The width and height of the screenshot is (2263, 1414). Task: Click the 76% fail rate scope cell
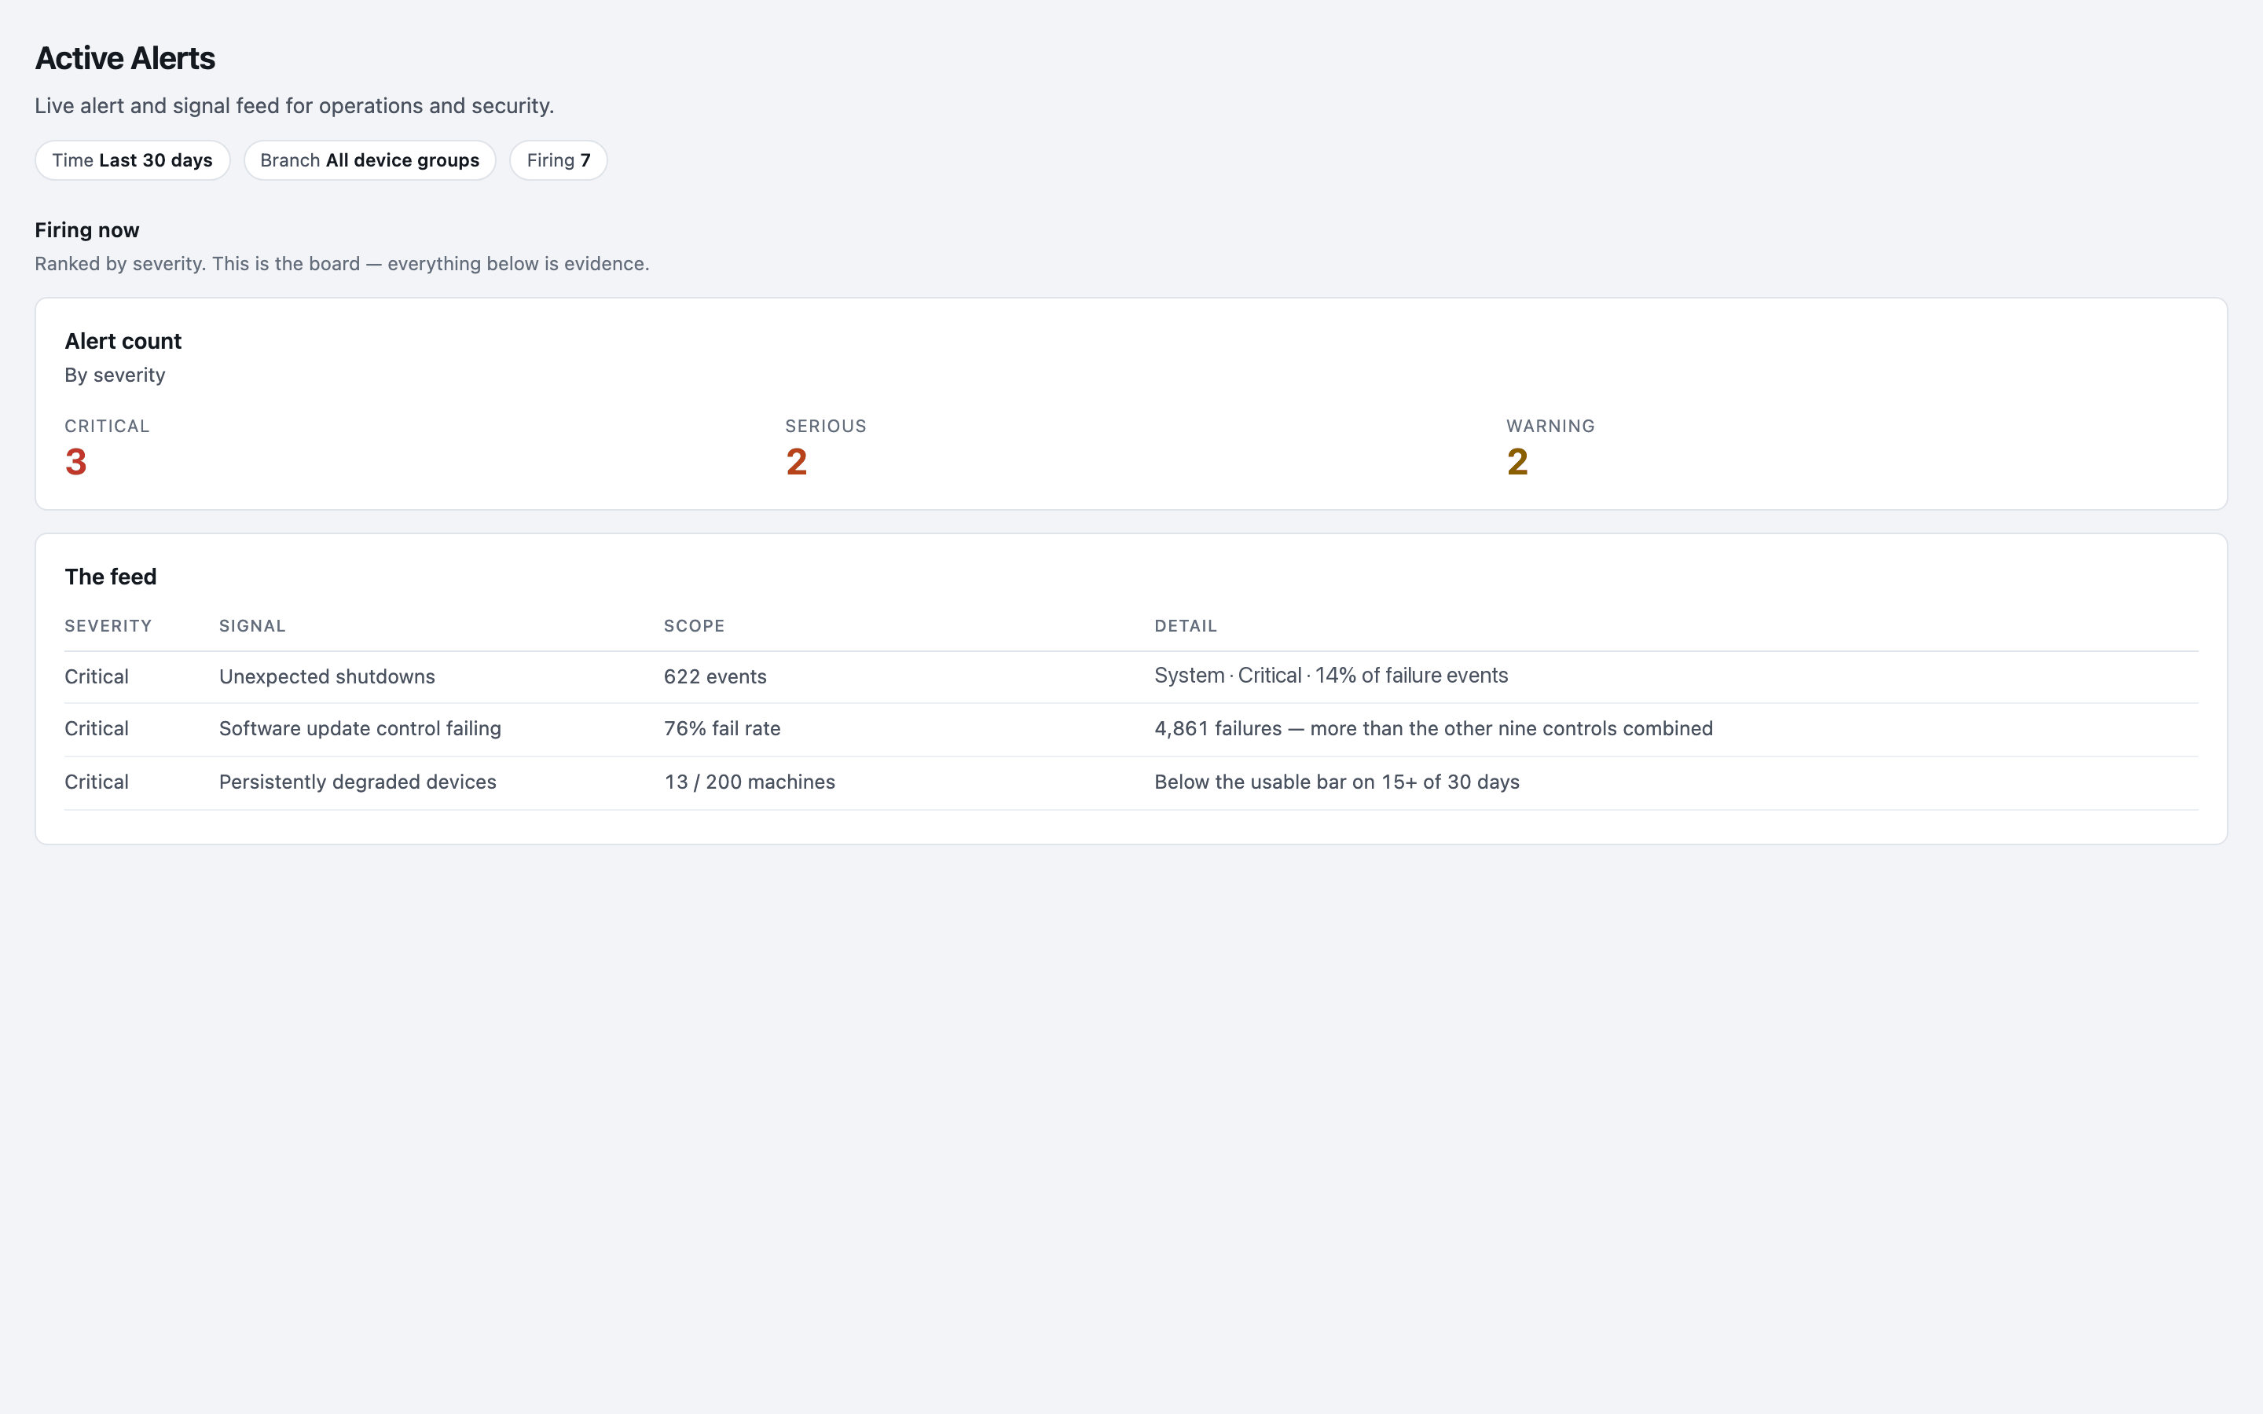point(722,728)
